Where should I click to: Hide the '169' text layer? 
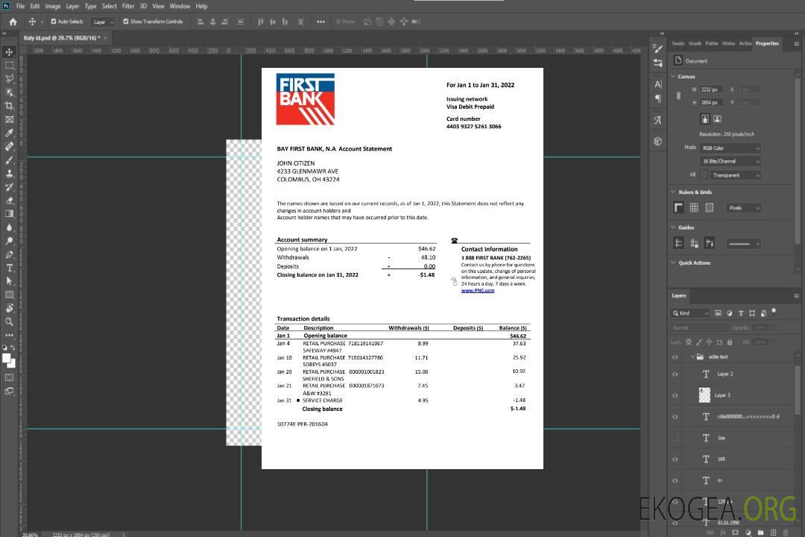(x=675, y=459)
